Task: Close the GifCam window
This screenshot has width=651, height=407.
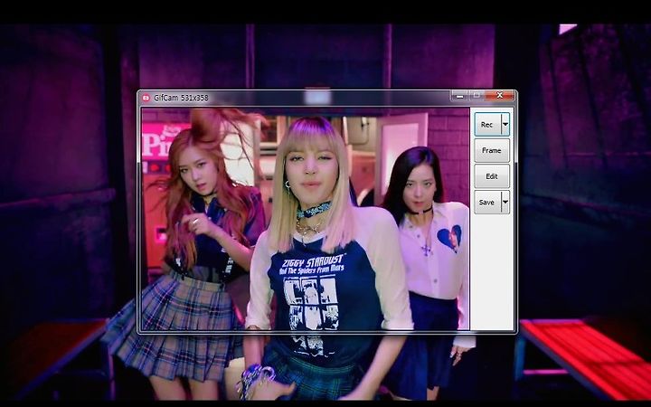Action: (500, 96)
